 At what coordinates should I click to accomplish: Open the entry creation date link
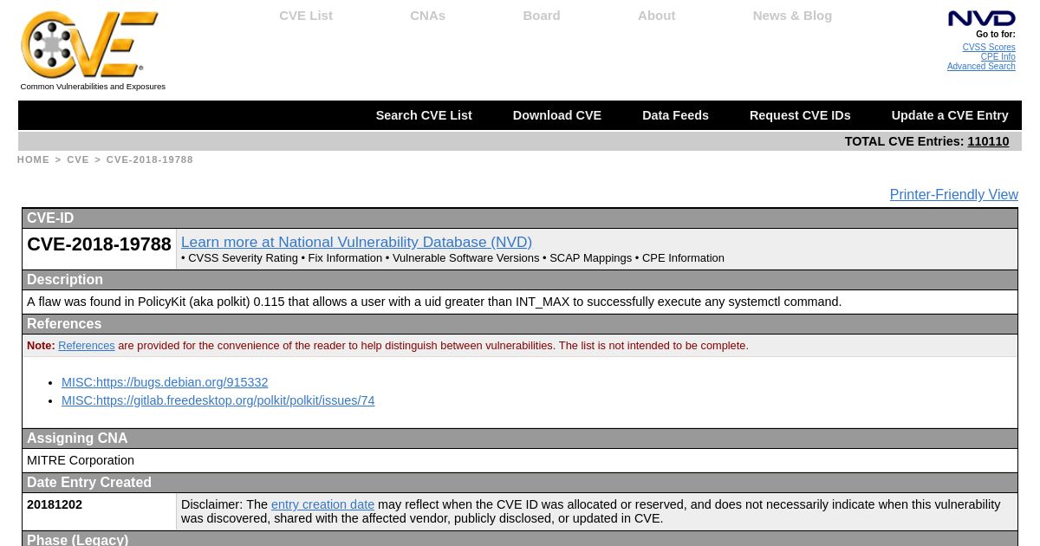tap(322, 504)
